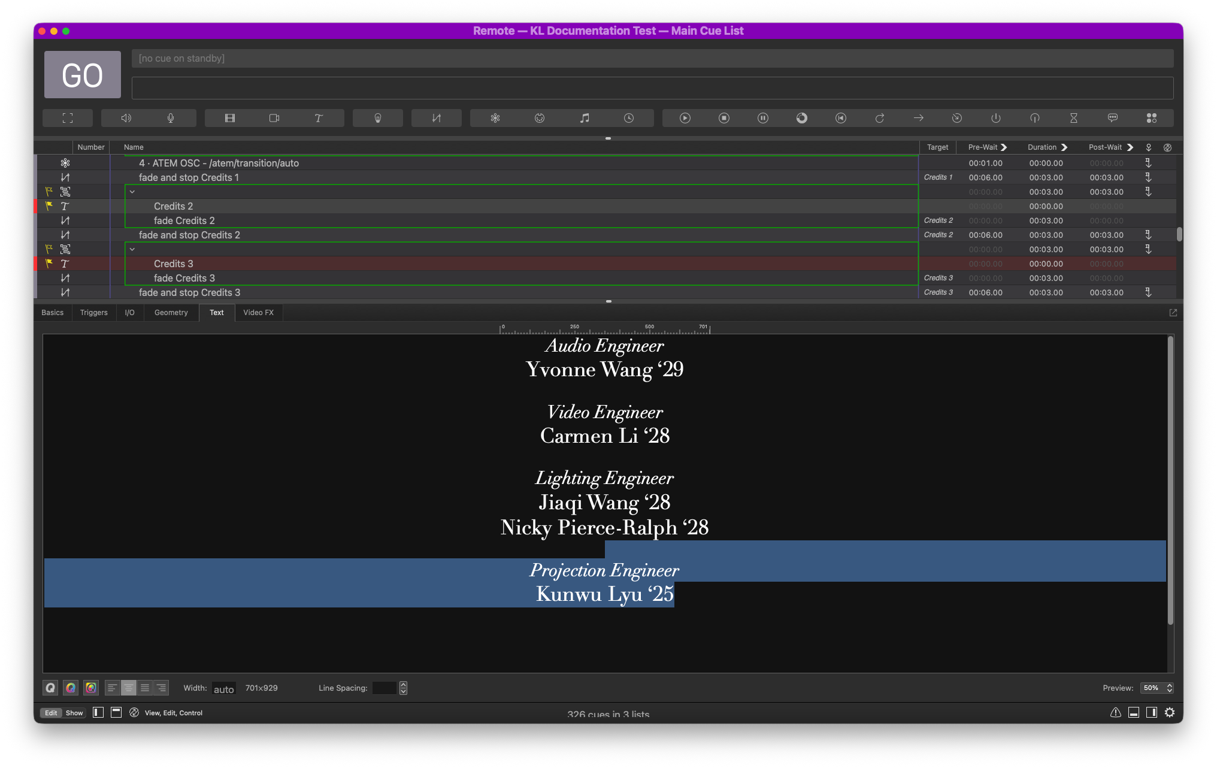Open the Basics inspector tab

coord(53,313)
